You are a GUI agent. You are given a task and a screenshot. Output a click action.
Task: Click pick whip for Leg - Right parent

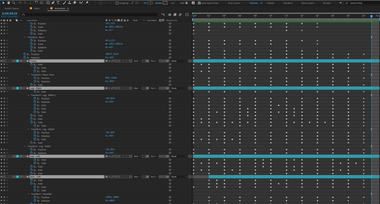168,88
